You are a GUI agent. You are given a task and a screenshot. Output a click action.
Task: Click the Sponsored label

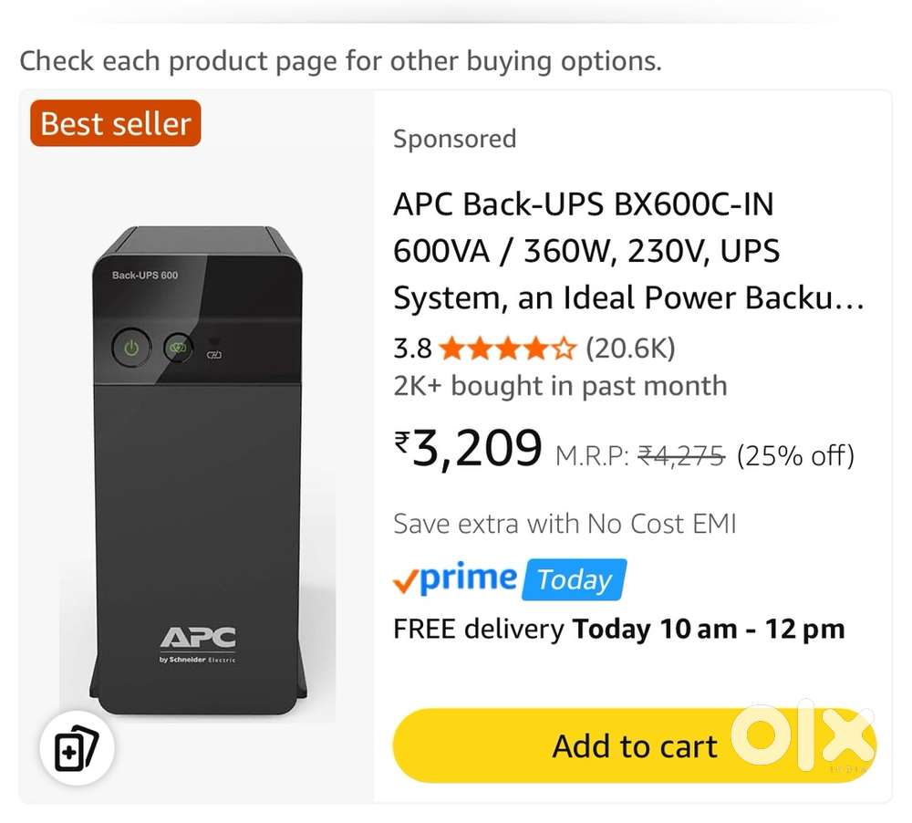[454, 139]
